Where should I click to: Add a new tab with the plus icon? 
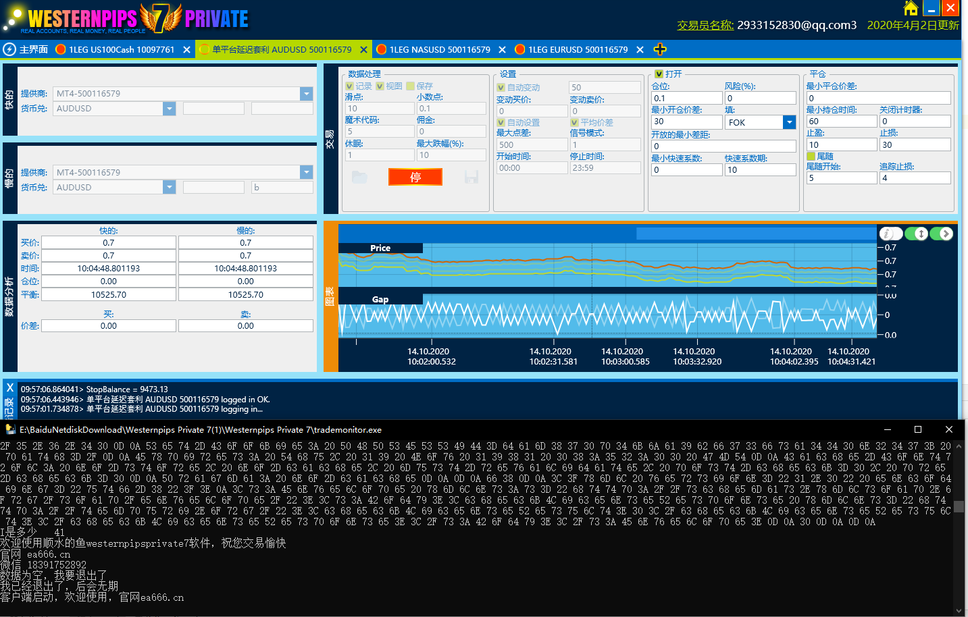660,49
